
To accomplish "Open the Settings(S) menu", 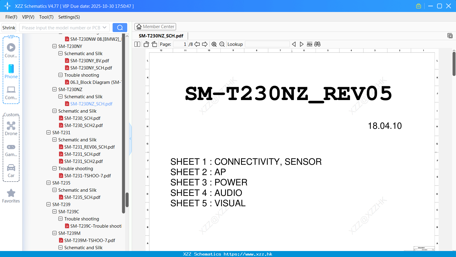I will click(x=69, y=17).
